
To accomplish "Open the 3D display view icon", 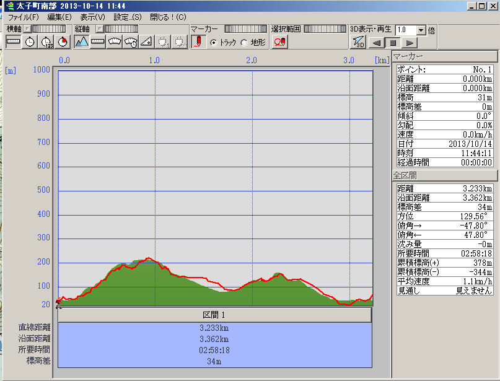I will pyautogui.click(x=359, y=42).
